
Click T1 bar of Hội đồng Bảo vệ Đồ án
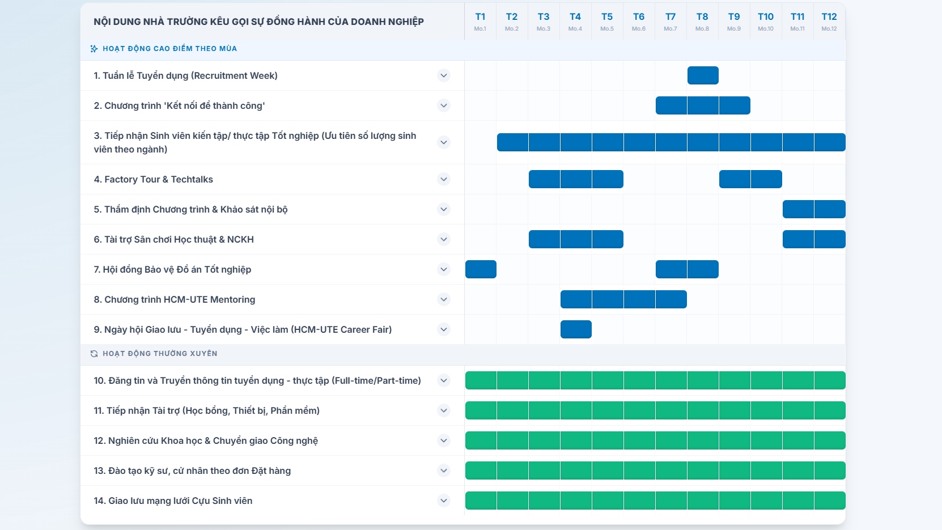pos(481,269)
